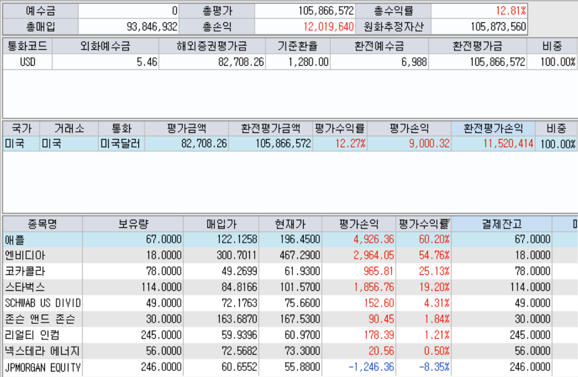Click the 외화예수금 column header
Image resolution: width=578 pixels, height=377 pixels.
pyautogui.click(x=106, y=46)
